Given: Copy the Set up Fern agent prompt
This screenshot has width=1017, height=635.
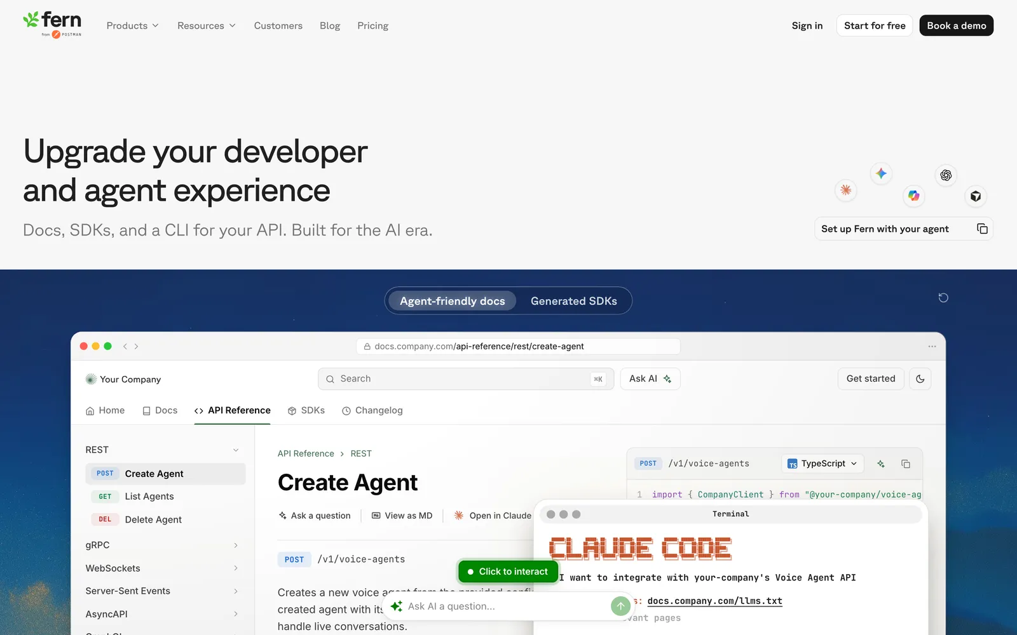Looking at the screenshot, I should coord(982,229).
